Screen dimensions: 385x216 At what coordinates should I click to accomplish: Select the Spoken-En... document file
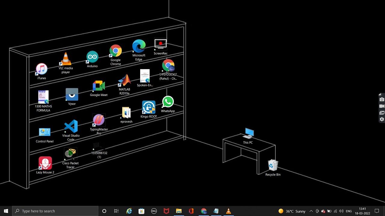[145, 78]
